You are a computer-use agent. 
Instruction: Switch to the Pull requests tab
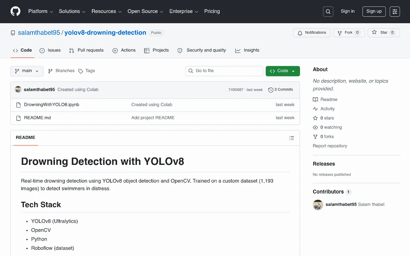click(86, 51)
